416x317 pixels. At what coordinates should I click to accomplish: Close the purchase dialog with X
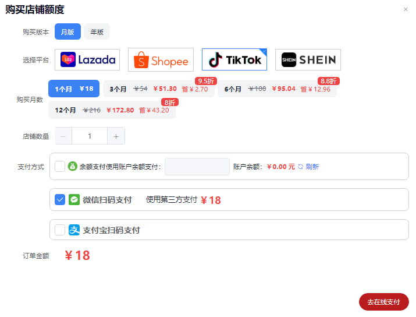pyautogui.click(x=406, y=9)
